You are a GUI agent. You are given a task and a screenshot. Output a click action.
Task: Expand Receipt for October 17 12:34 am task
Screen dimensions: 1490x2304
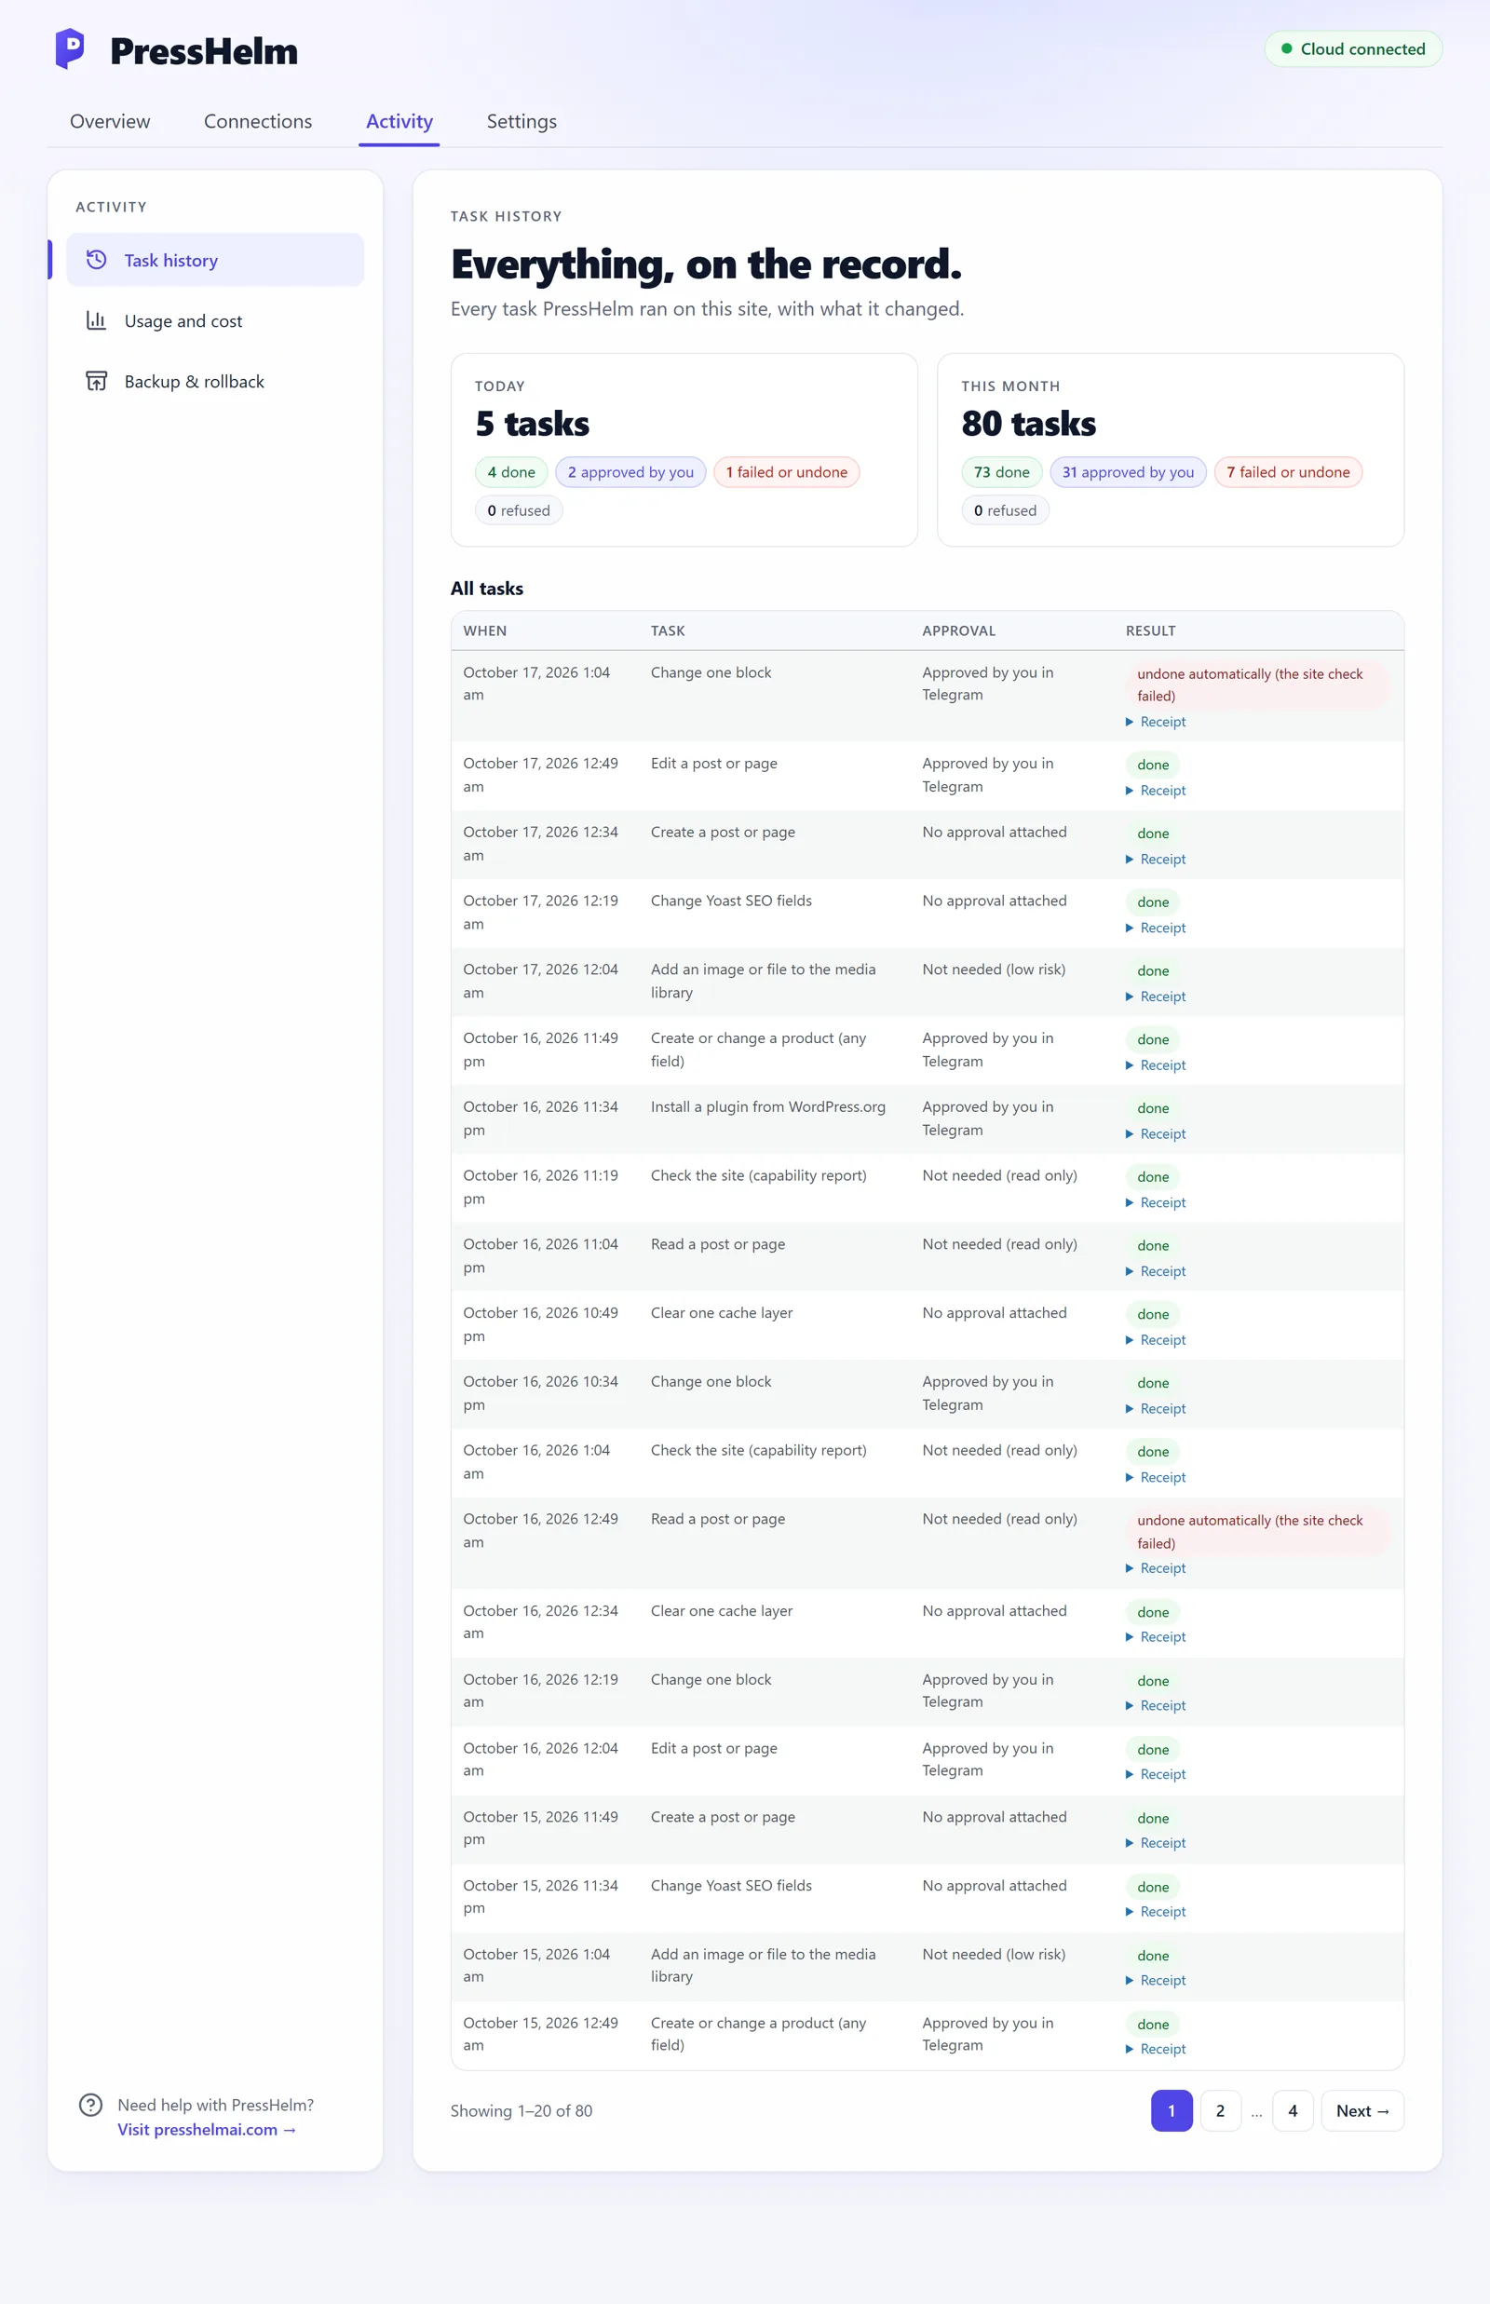[1156, 860]
